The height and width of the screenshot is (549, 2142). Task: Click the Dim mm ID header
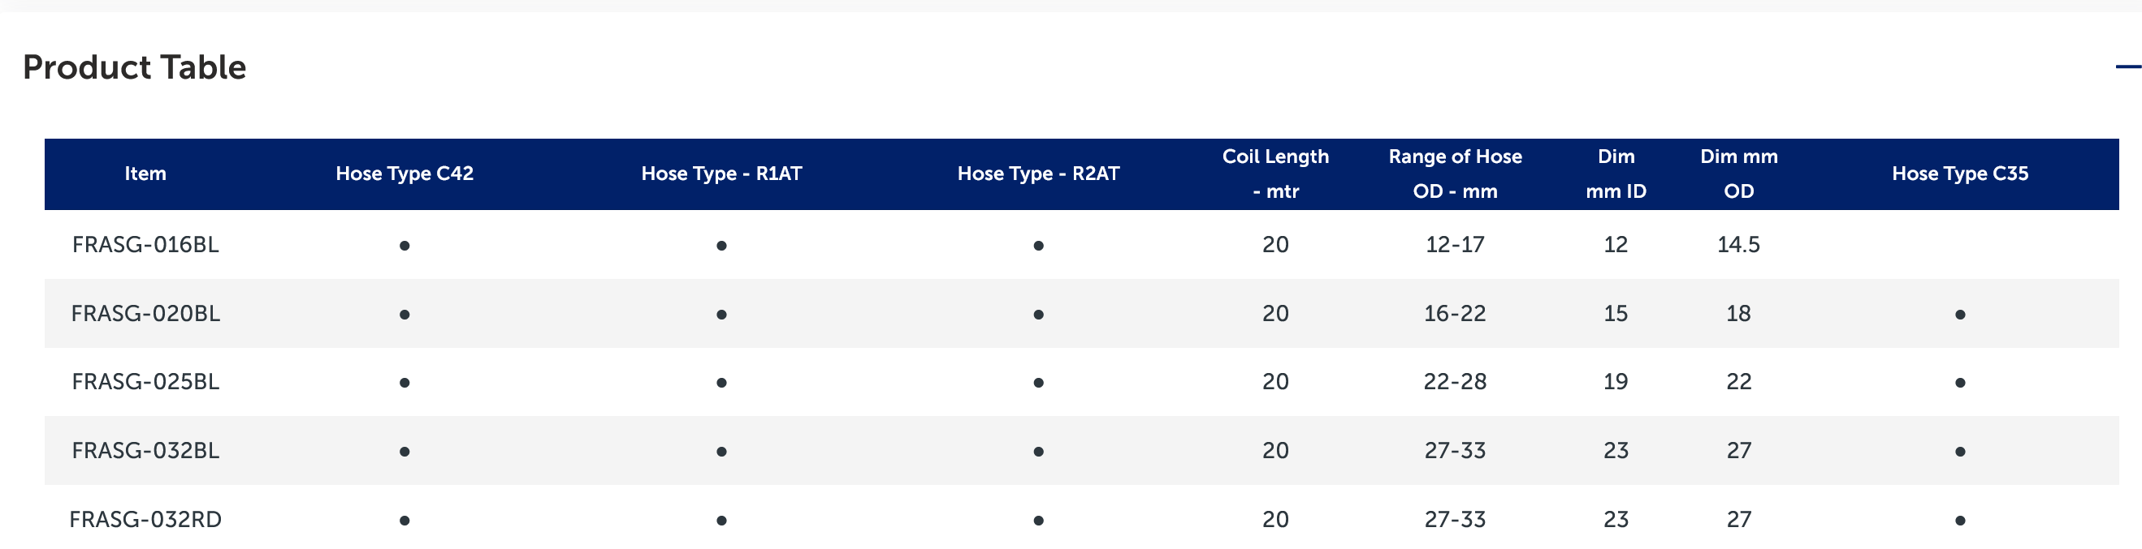click(1615, 174)
